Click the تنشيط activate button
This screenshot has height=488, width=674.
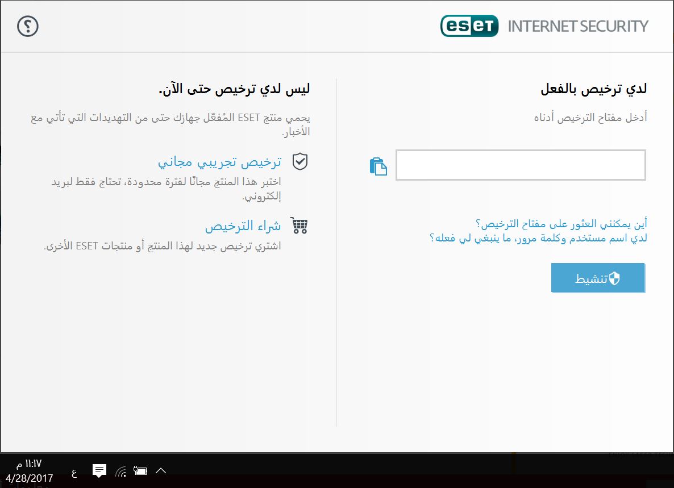click(598, 278)
